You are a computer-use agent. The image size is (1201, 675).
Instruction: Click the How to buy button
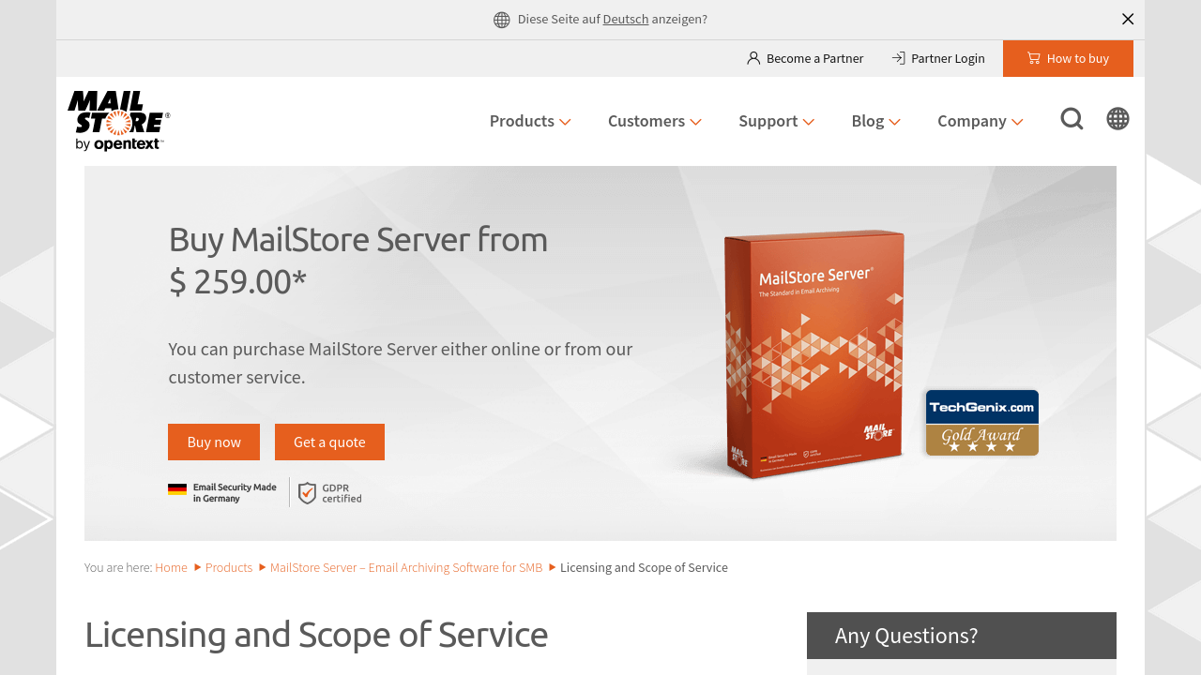1068,58
